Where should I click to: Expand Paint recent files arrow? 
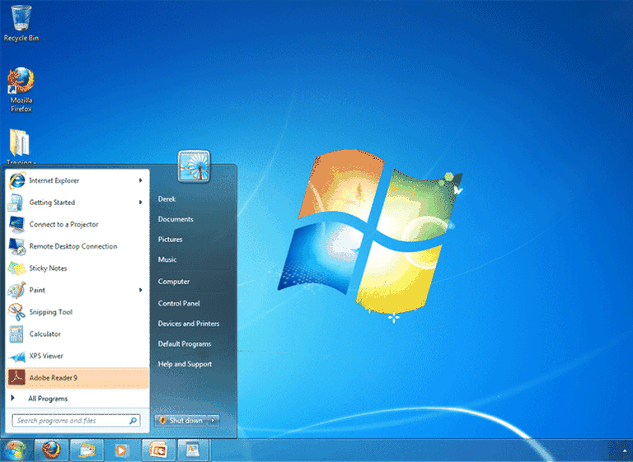[x=140, y=290]
